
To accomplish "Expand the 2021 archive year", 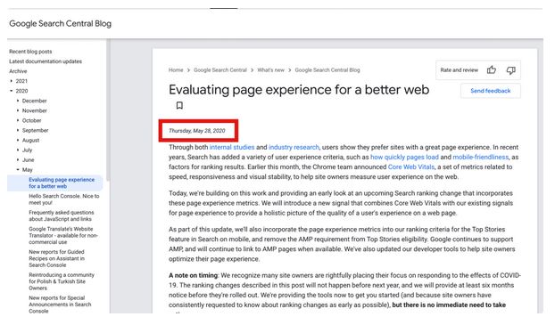I will [12, 81].
